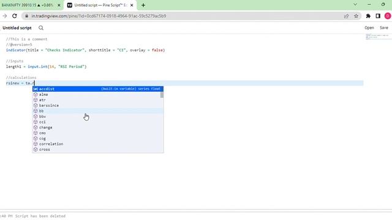The height and width of the screenshot is (220, 392).
Task: Click the code minimap preview
Action: pyautogui.click(x=377, y=37)
